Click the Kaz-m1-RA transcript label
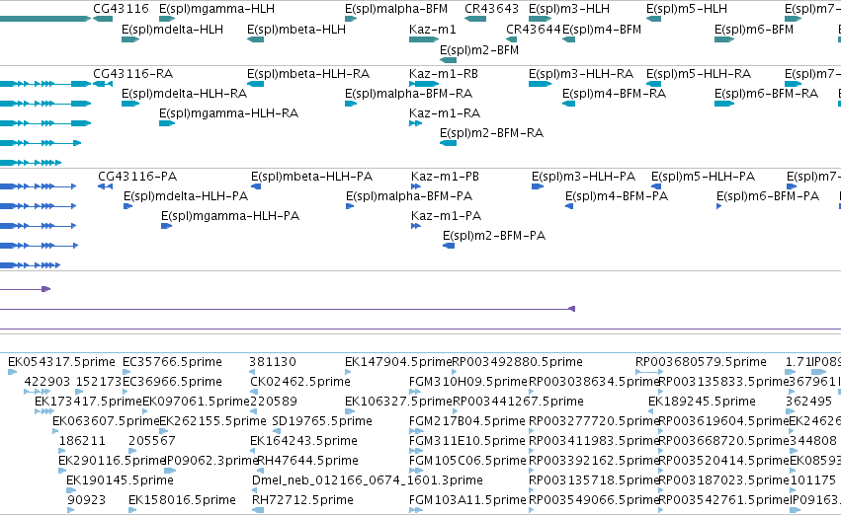The image size is (841, 515). pos(444,113)
